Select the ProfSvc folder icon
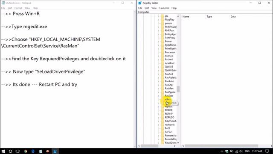Viewport: 273px width, 154px height. point(163,56)
